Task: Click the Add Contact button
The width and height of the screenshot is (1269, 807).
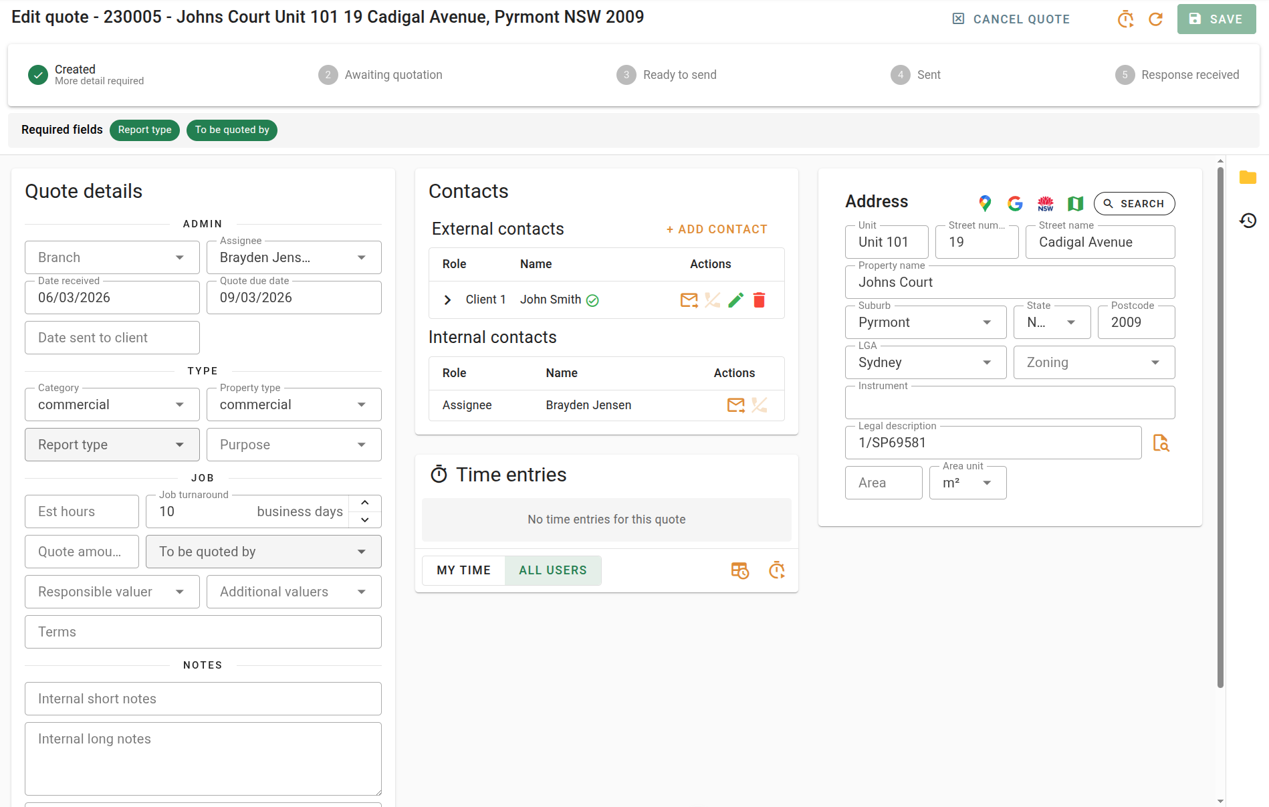Action: pyautogui.click(x=717, y=229)
